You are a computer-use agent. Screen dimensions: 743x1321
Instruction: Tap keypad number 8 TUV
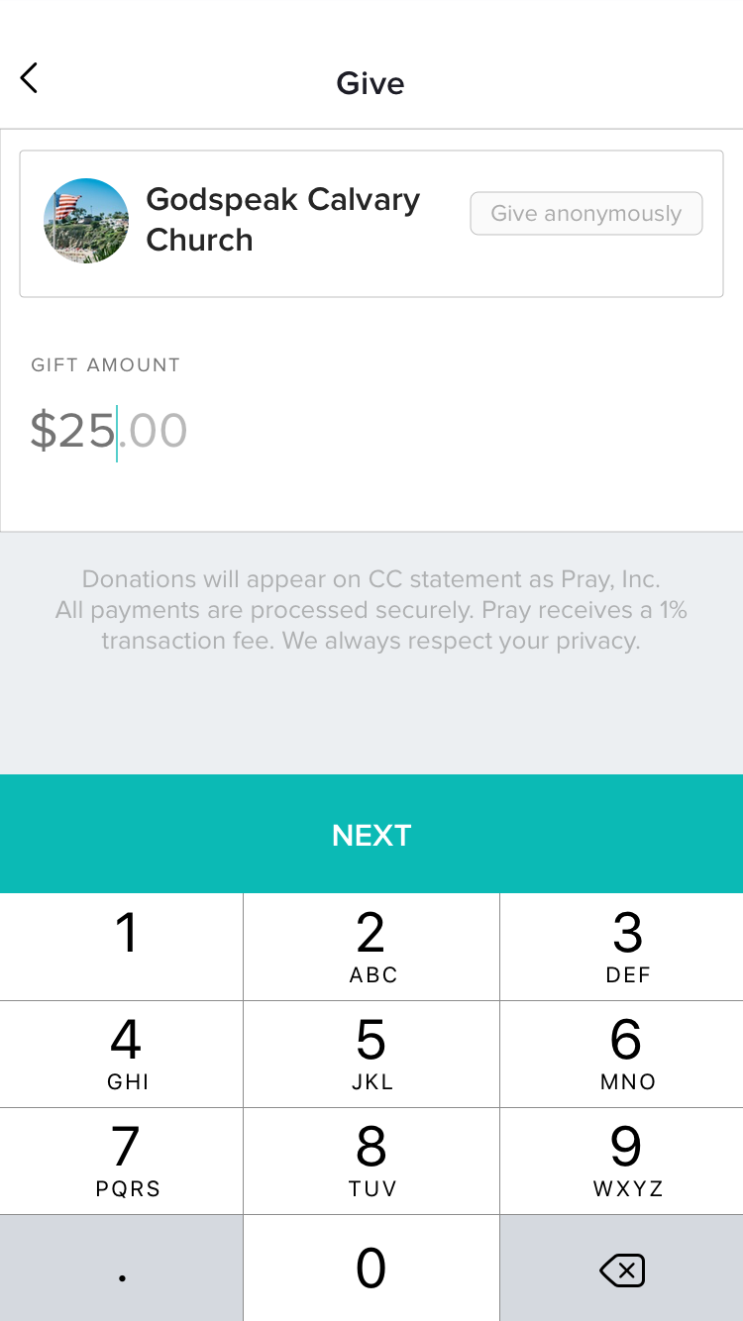pyautogui.click(x=371, y=1161)
